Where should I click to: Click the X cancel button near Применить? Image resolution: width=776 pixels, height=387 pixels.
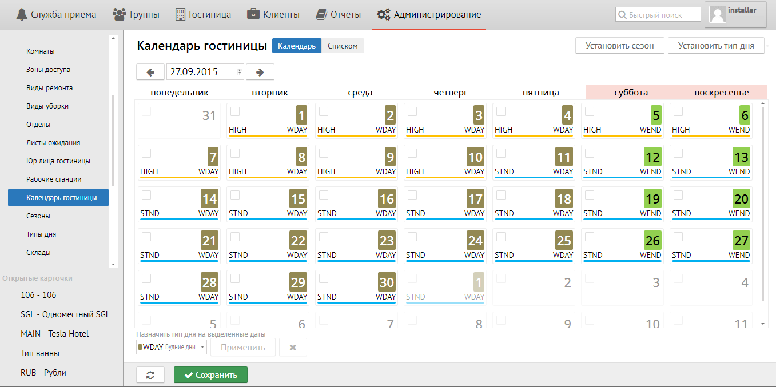tap(293, 347)
